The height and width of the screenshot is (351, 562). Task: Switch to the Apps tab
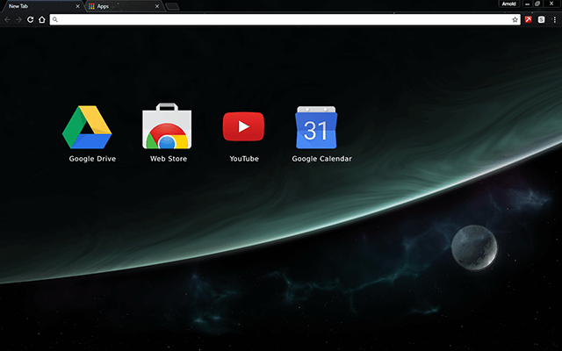[x=119, y=6]
